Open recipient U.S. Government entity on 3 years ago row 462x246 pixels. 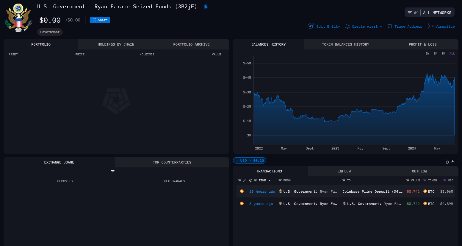[372, 204]
